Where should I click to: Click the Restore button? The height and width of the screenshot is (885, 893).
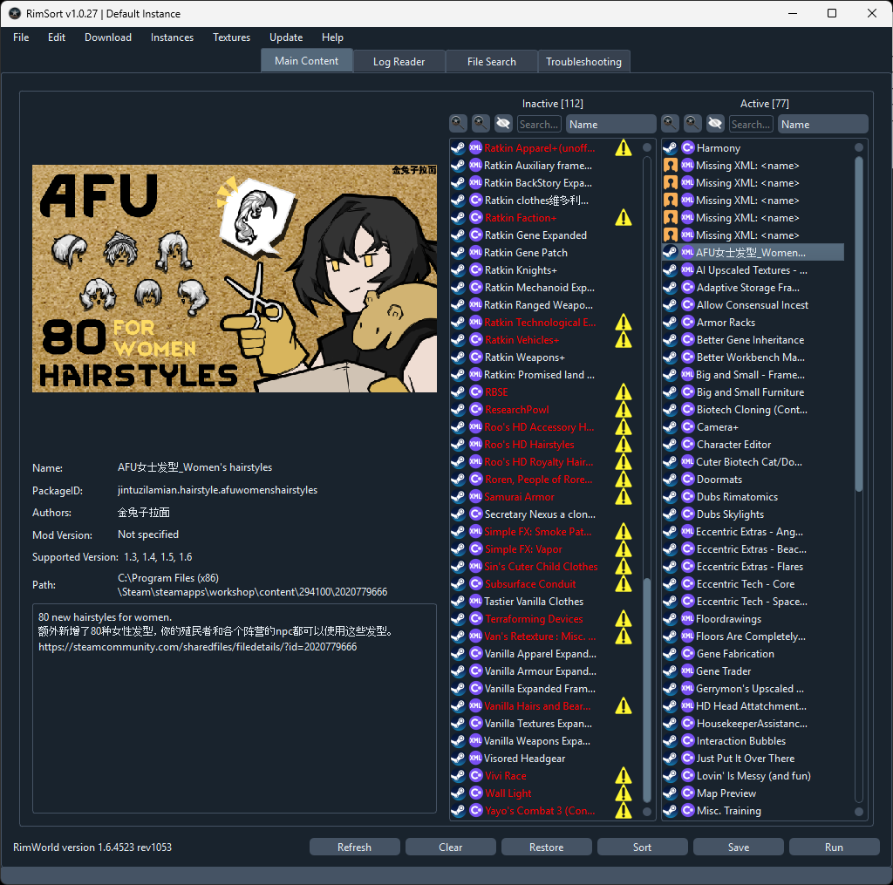546,847
